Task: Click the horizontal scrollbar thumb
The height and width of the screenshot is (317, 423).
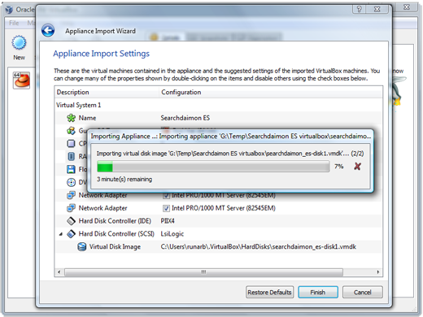Action: 203,271
